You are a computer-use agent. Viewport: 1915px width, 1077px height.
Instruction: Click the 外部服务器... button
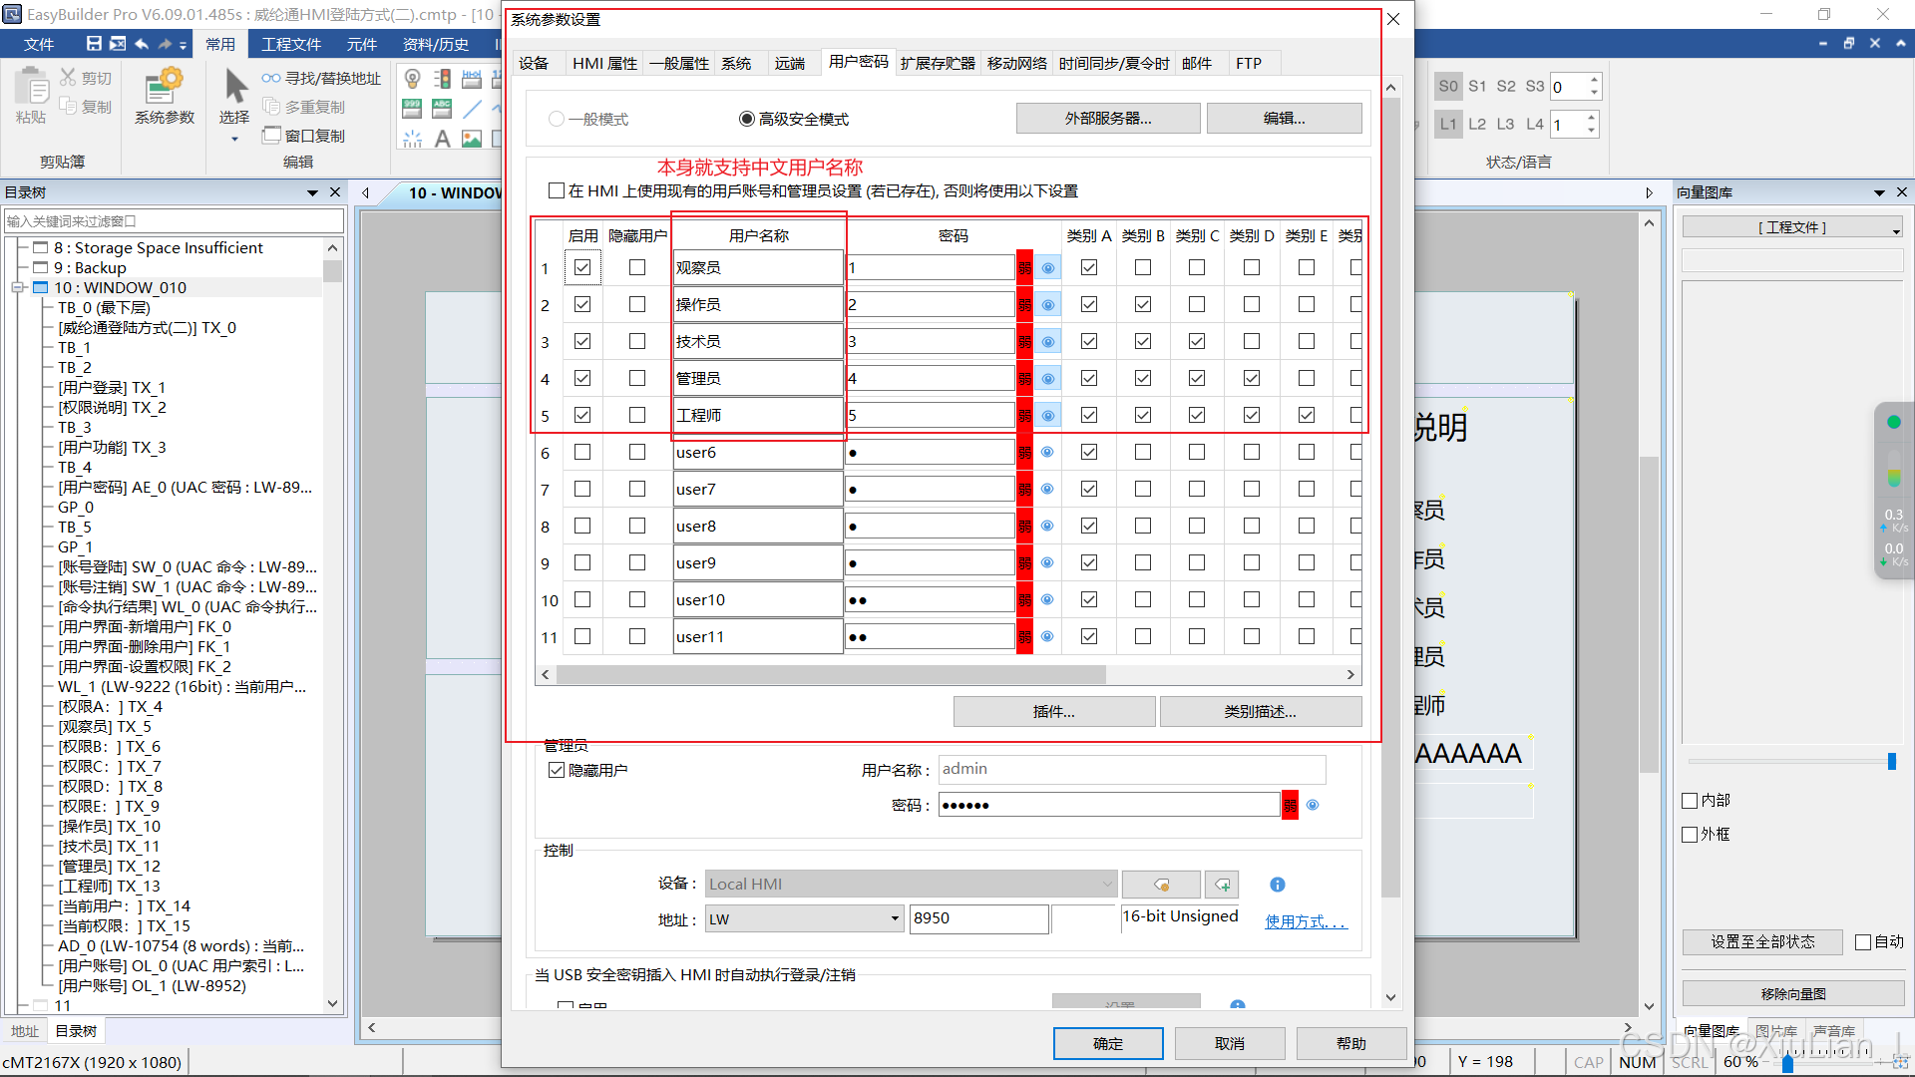click(1107, 119)
